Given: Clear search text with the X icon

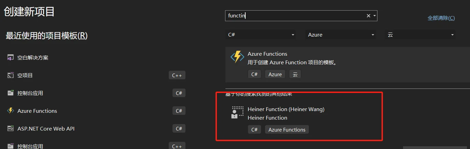Looking at the screenshot, I should pyautogui.click(x=369, y=16).
